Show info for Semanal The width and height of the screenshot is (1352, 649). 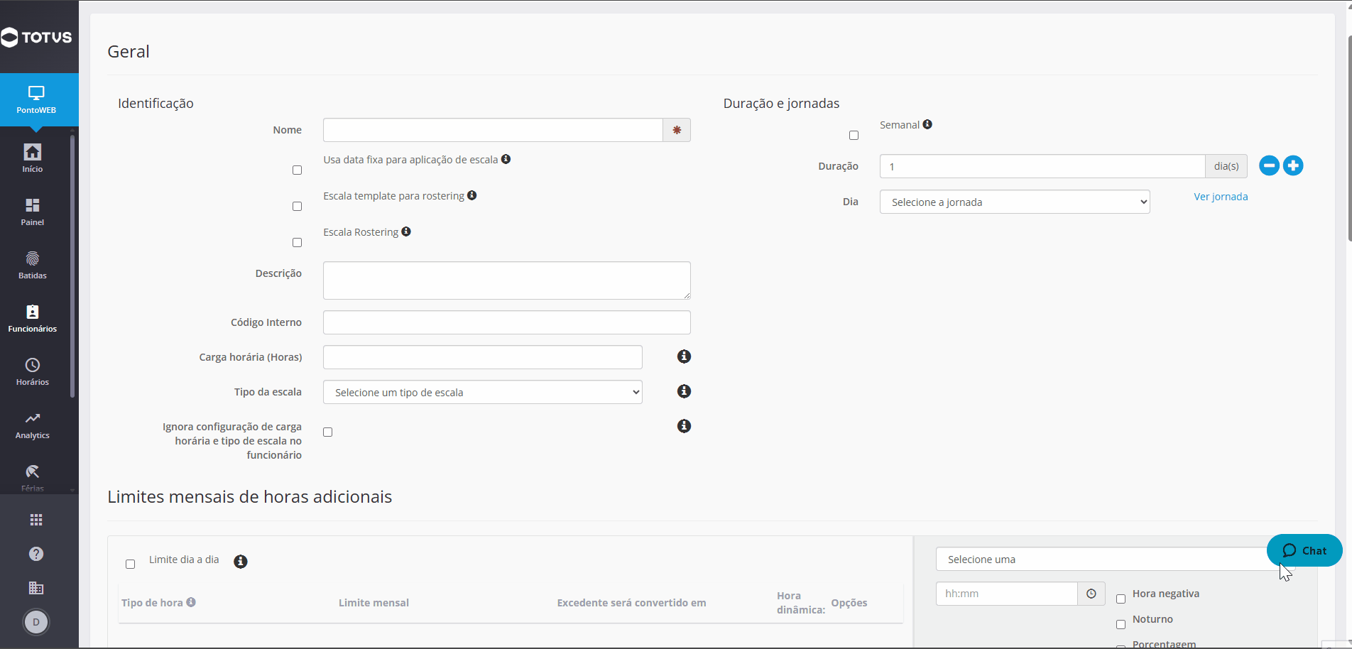pos(927,124)
